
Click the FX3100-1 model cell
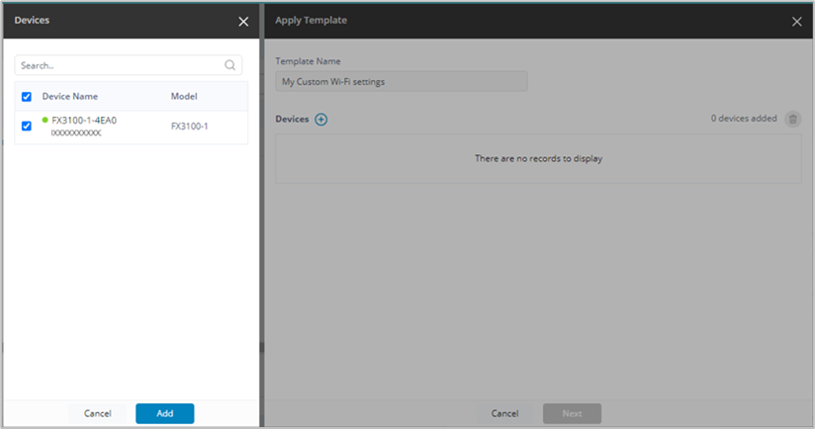(x=189, y=127)
